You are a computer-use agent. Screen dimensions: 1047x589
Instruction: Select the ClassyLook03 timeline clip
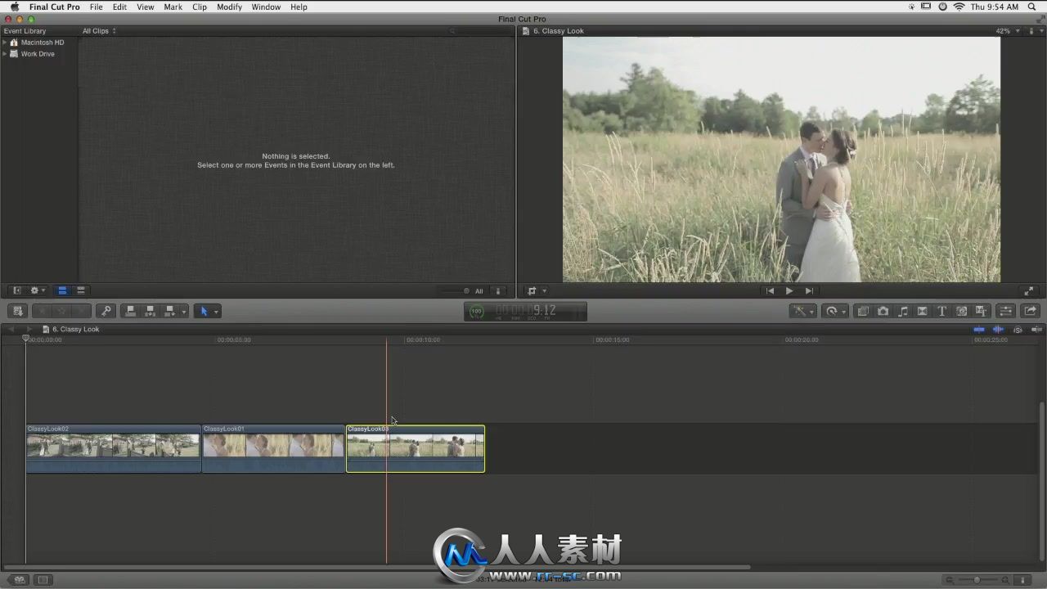[416, 448]
